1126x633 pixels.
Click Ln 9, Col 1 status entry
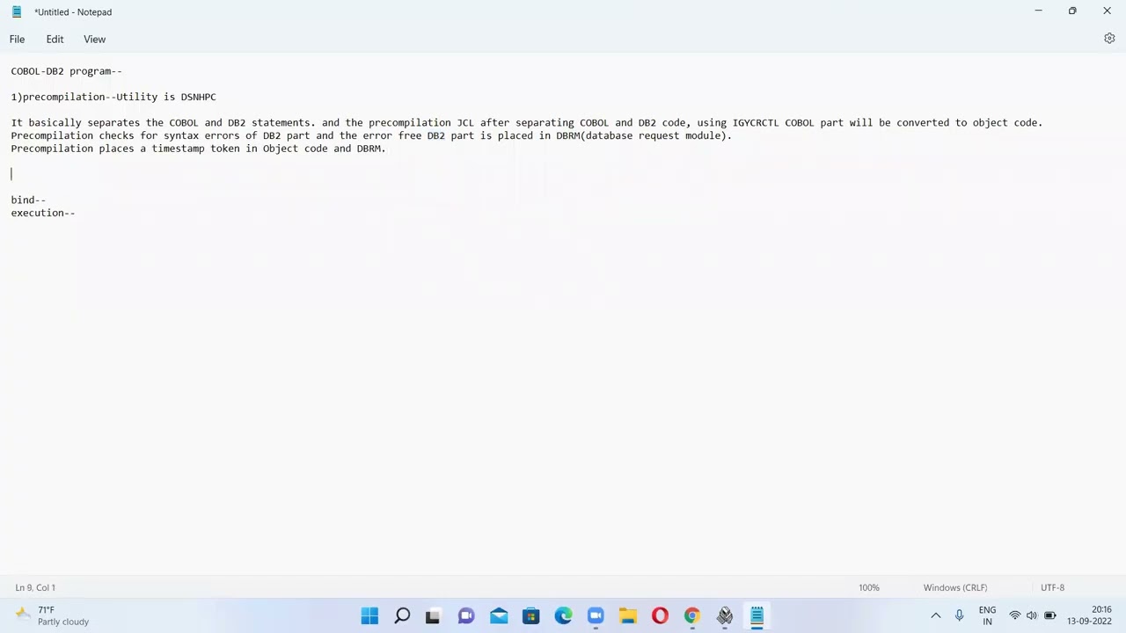(x=35, y=587)
